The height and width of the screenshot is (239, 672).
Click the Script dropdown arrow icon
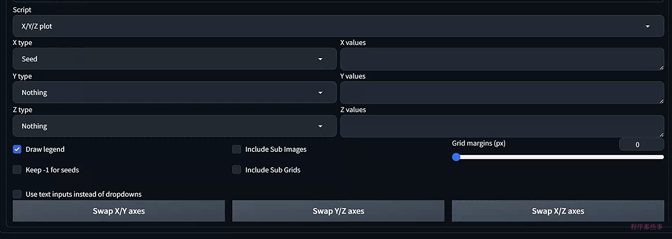(x=647, y=26)
